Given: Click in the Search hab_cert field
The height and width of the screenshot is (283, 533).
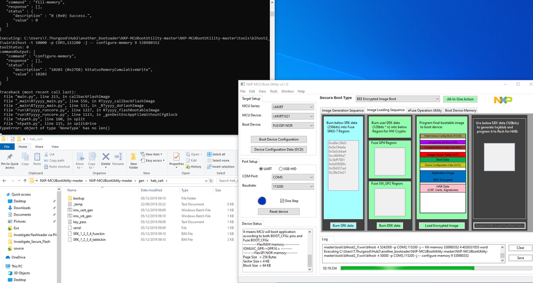Looking at the screenshot, I should tap(227, 181).
